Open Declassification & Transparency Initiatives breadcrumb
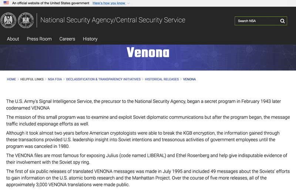This screenshot has height=196, width=296. pyautogui.click(x=103, y=79)
